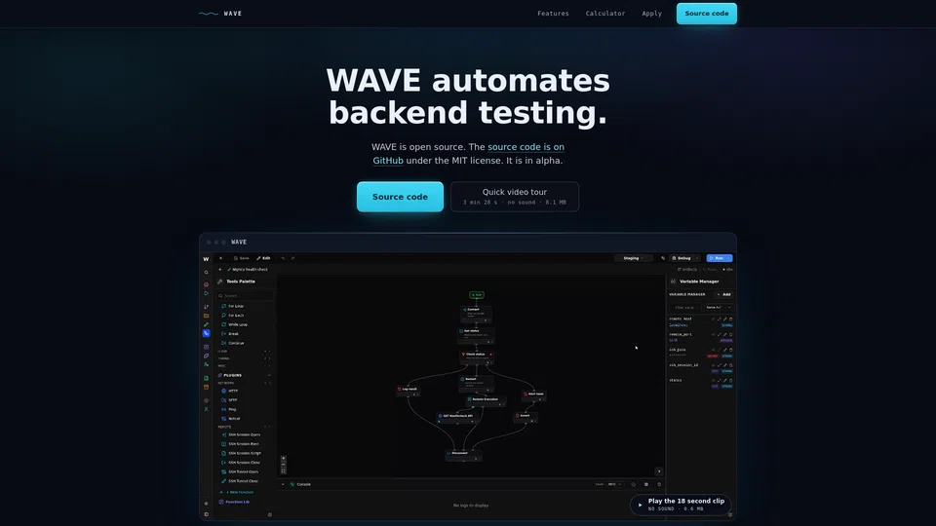Open the sort dropdown in Variable Manager
This screenshot has height=526, width=936.
click(719, 308)
